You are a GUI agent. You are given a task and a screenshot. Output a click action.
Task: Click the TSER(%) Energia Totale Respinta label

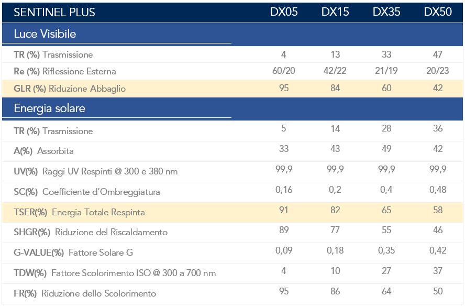(79, 213)
